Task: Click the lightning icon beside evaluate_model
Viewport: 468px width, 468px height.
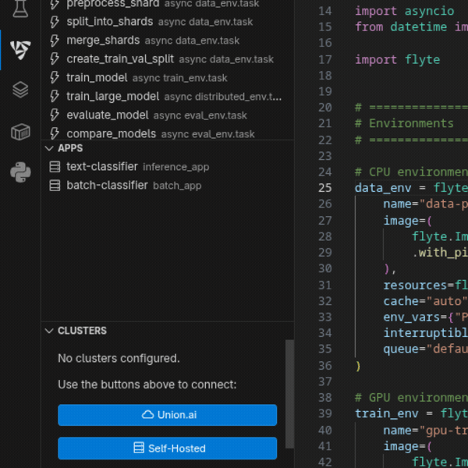Action: [55, 115]
